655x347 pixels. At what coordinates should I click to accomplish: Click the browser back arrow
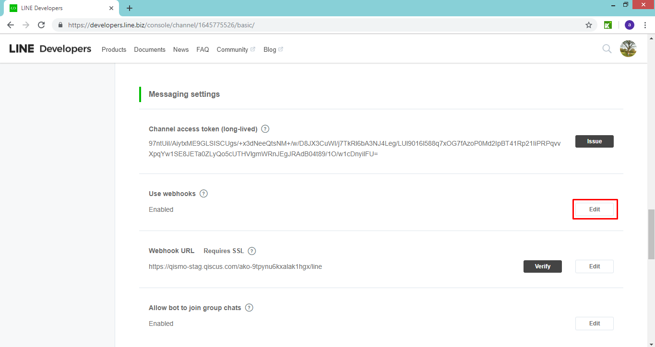click(11, 25)
